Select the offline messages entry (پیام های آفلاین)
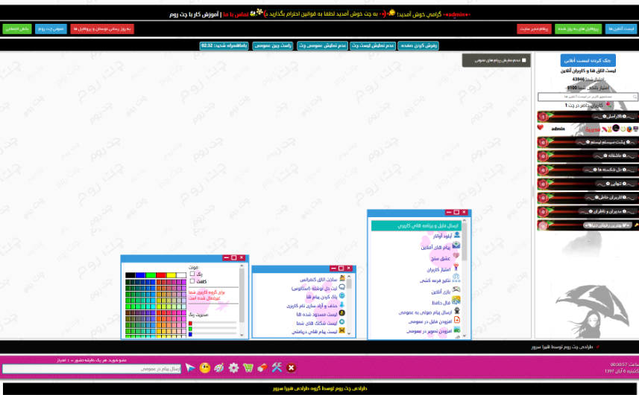The height and width of the screenshot is (395, 639). (435, 247)
